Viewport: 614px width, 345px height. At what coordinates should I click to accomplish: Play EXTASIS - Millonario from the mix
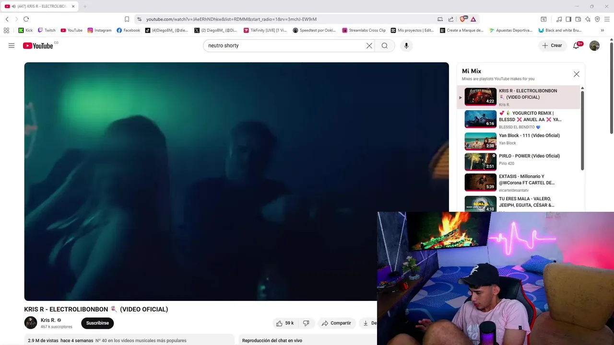click(x=518, y=182)
